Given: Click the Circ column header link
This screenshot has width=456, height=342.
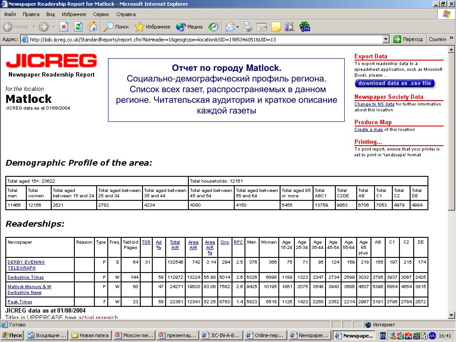Looking at the screenshot, I should click(x=224, y=242).
